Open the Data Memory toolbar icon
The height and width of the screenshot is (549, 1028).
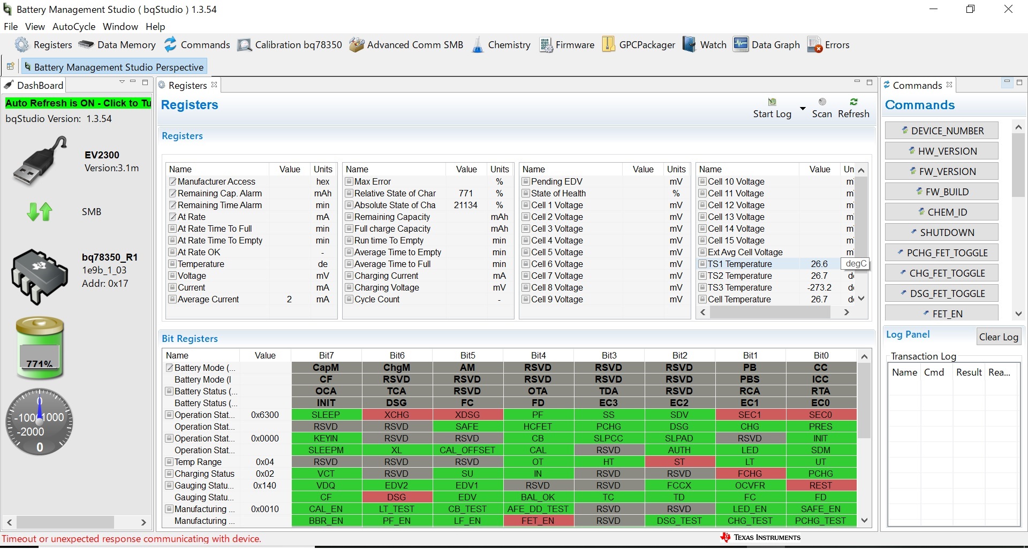[x=86, y=45]
